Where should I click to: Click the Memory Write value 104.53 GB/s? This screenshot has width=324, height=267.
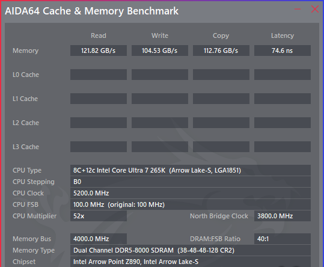click(160, 51)
